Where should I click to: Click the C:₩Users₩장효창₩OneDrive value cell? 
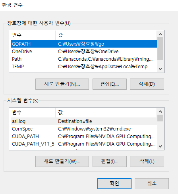tap(88, 52)
